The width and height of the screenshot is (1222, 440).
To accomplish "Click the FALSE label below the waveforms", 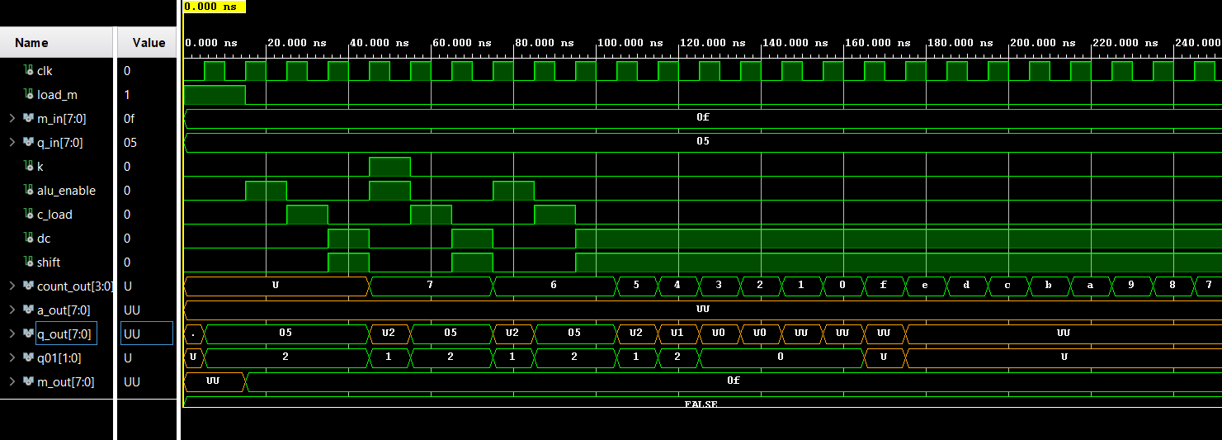I will (701, 405).
